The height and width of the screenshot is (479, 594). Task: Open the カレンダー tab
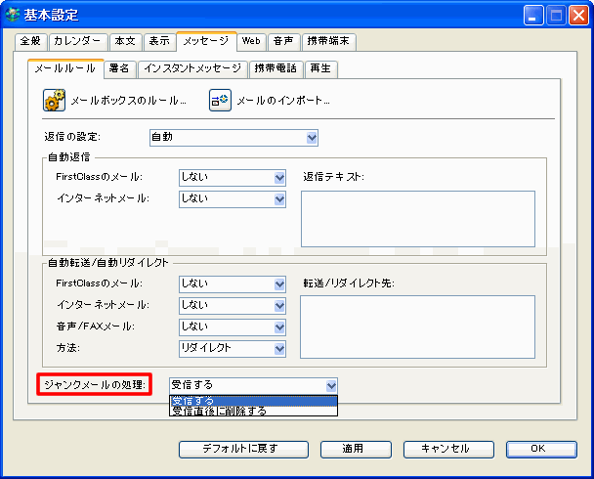point(77,42)
